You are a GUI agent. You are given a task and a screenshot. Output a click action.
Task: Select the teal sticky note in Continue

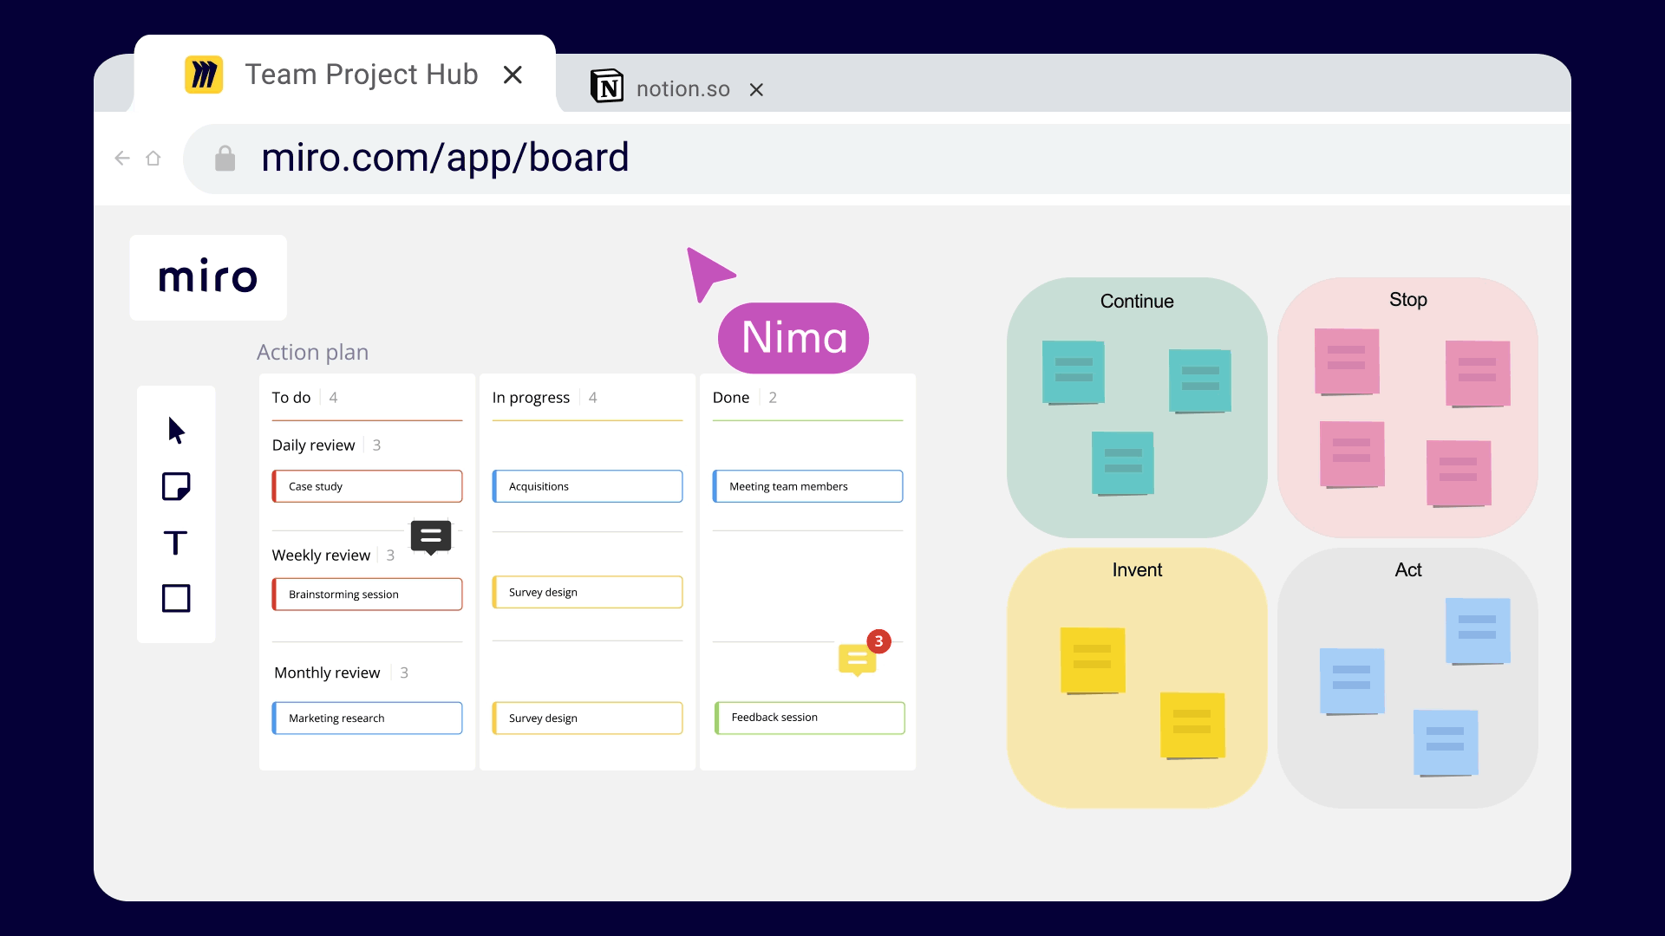point(1073,373)
